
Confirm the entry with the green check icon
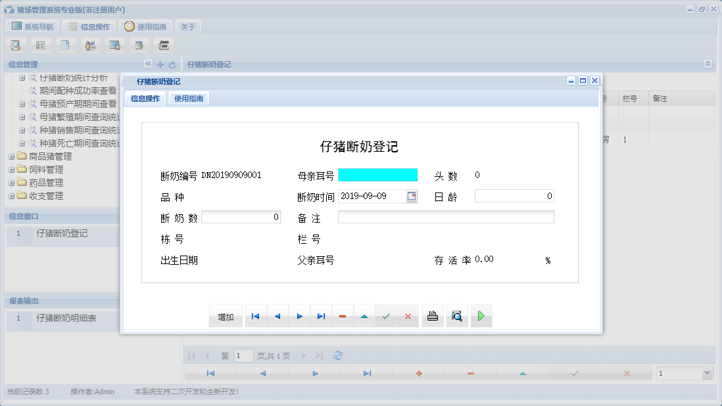coord(386,316)
